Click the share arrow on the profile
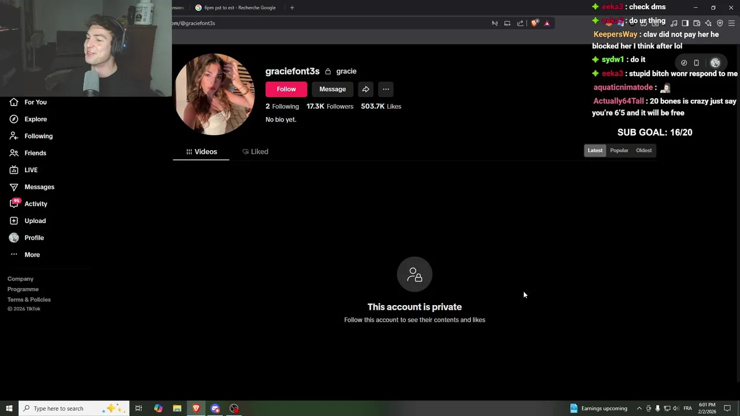Image resolution: width=740 pixels, height=416 pixels. coord(366,89)
